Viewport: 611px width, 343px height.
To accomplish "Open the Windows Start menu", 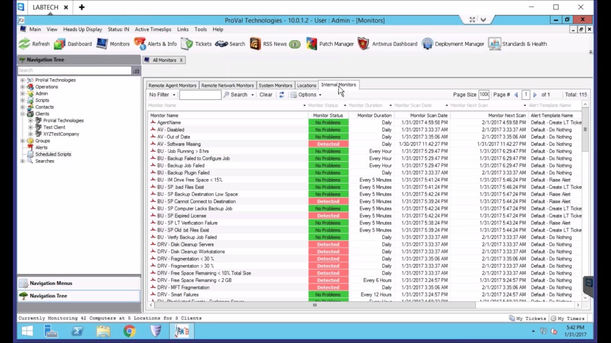I will (27, 331).
